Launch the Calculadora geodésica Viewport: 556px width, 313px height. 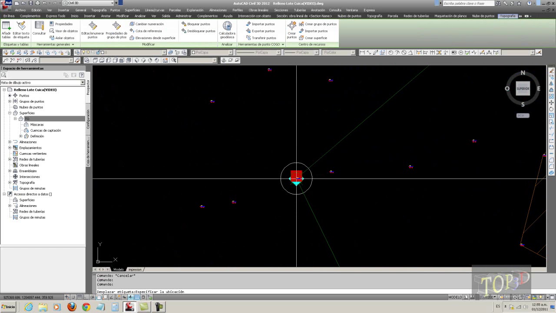click(227, 30)
